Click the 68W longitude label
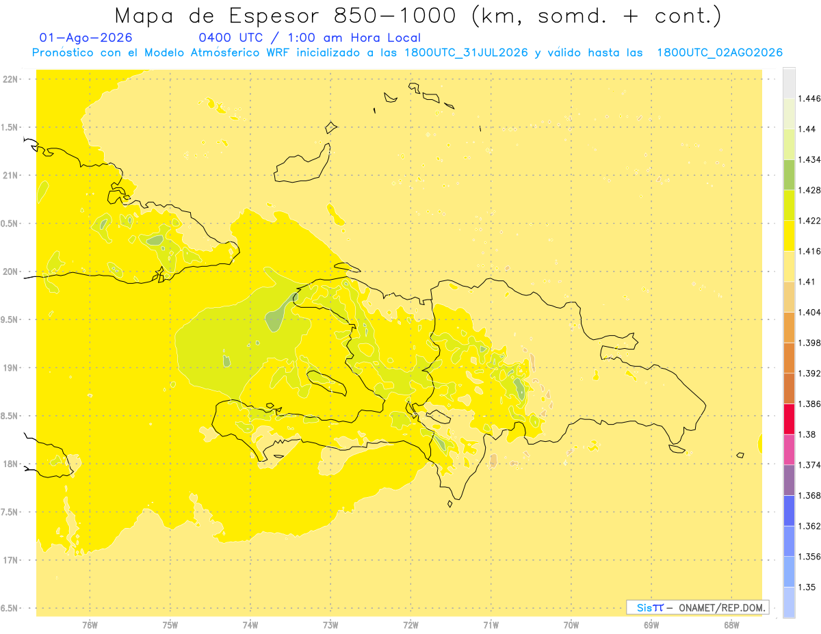This screenshot has height=634, width=821. point(731,624)
